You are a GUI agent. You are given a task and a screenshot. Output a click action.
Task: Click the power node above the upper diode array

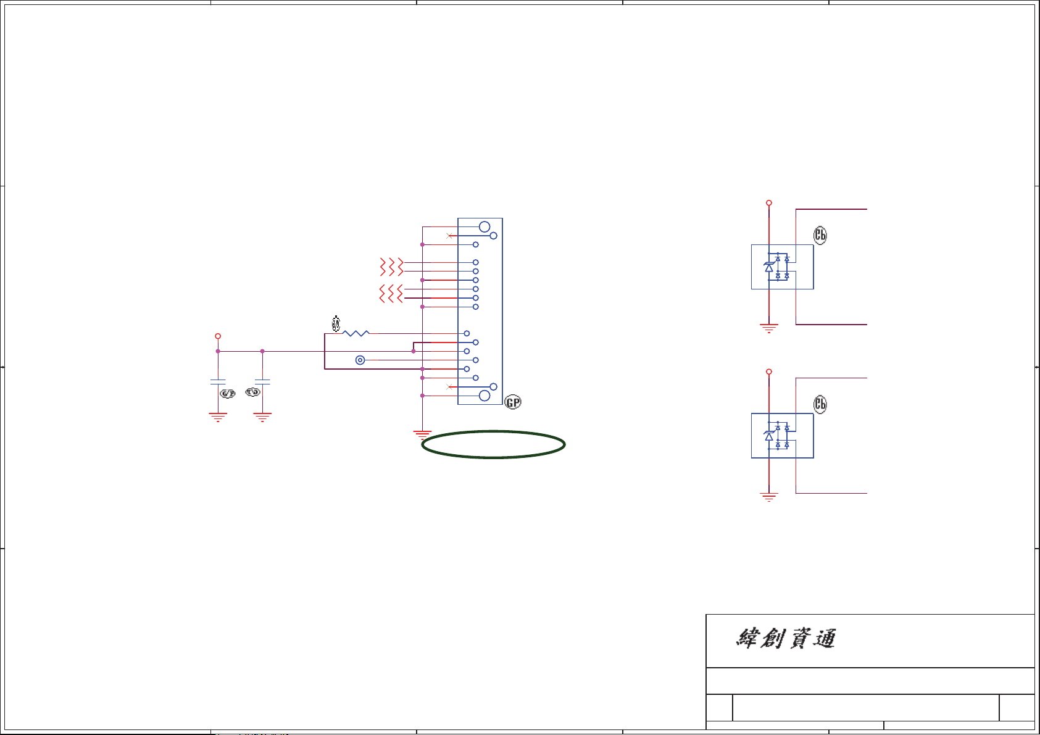(x=769, y=203)
